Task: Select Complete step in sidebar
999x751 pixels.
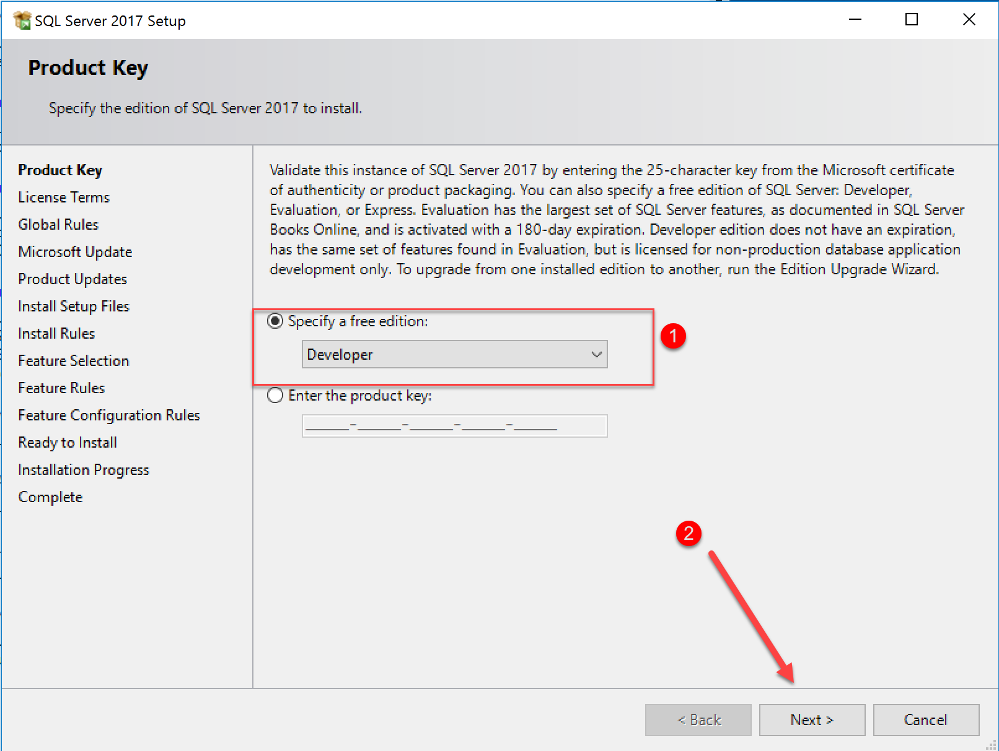Action: [x=50, y=497]
